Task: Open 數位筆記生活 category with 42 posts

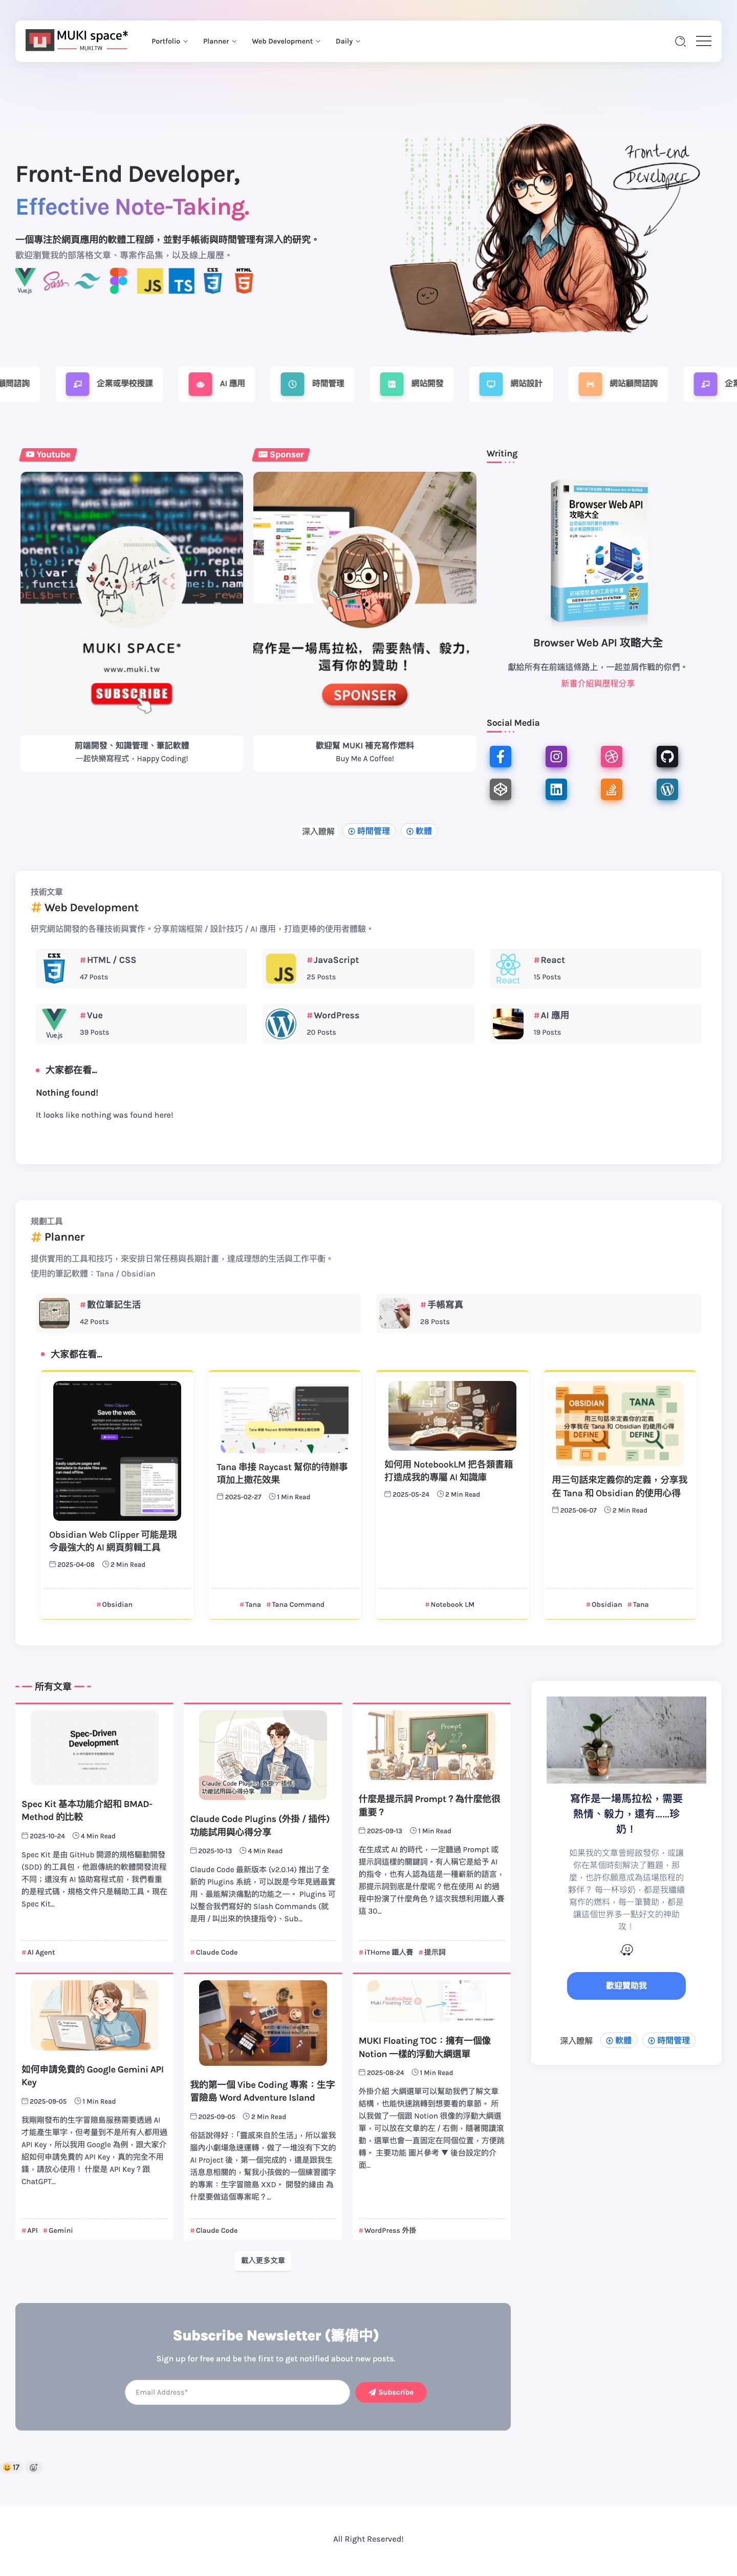Action: point(198,1313)
